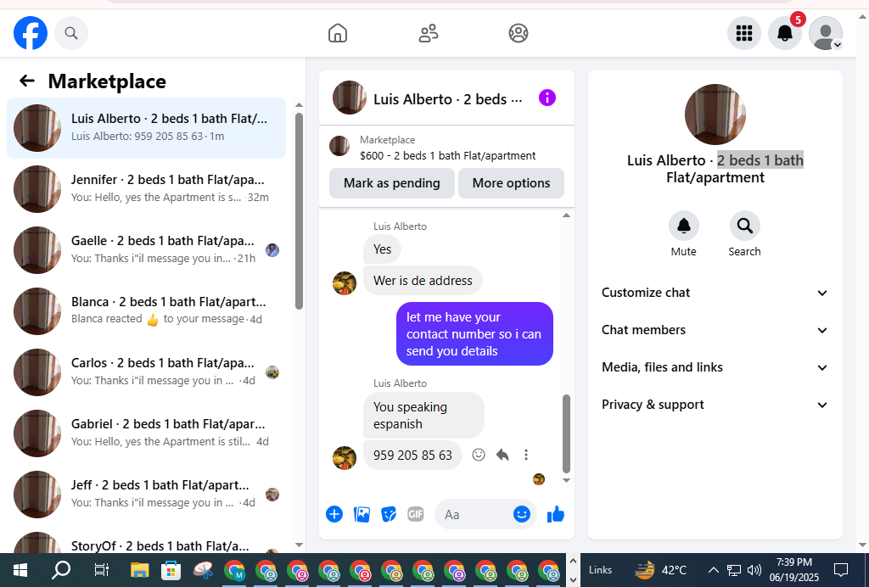
Task: Choose a sticker from the sticker icon
Action: tap(389, 514)
